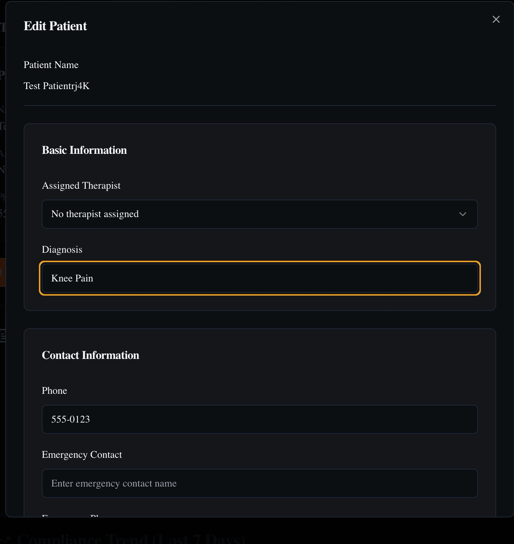Focus the Phone input field

tap(260, 419)
